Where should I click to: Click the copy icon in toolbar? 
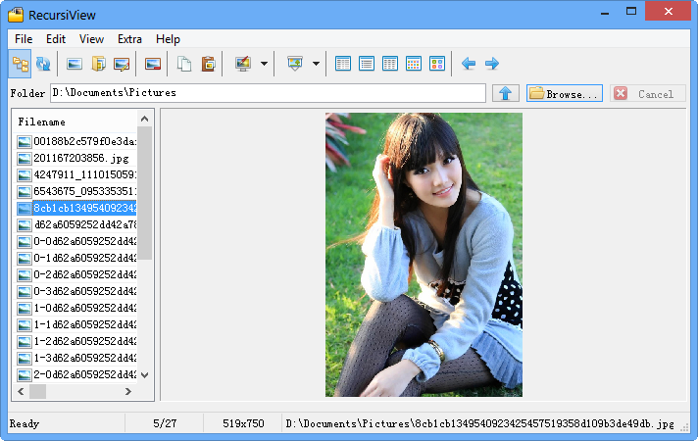coord(184,64)
